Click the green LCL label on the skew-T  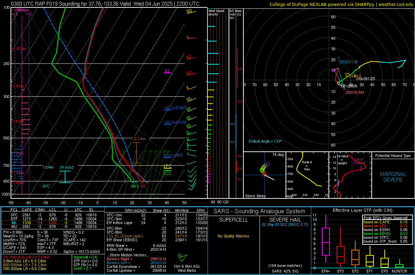pos(167,173)
